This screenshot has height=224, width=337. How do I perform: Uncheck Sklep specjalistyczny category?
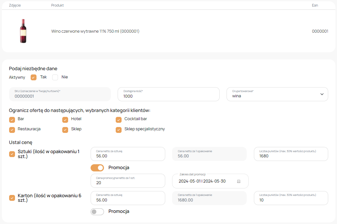tap(119, 130)
